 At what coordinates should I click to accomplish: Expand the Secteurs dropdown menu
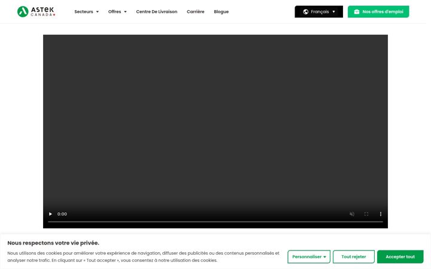pos(86,11)
